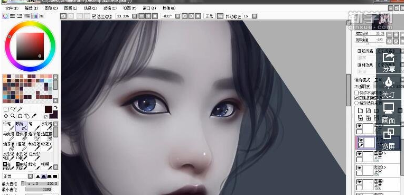Select the eyedropper color picker tool
404x195 pixels.
pos(34,116)
